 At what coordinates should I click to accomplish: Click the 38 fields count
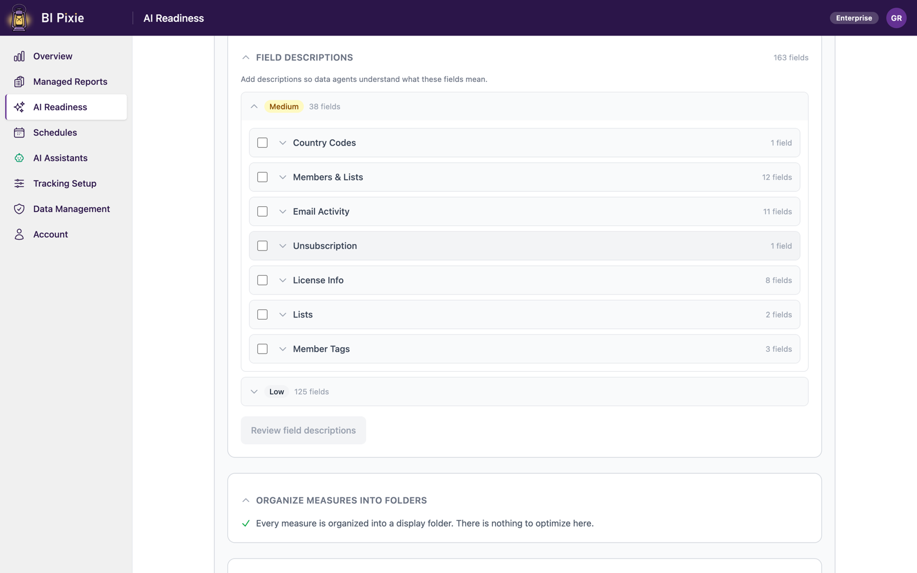coord(324,107)
